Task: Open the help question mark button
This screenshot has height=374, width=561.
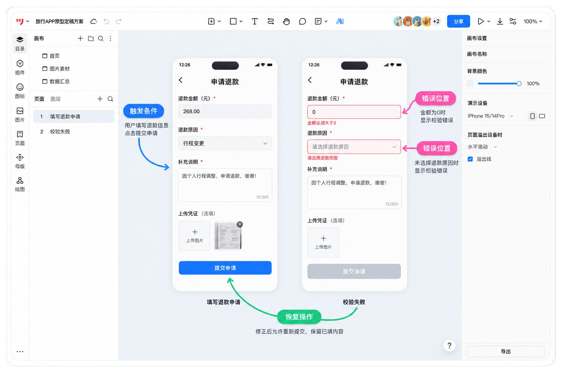Action: [449, 346]
